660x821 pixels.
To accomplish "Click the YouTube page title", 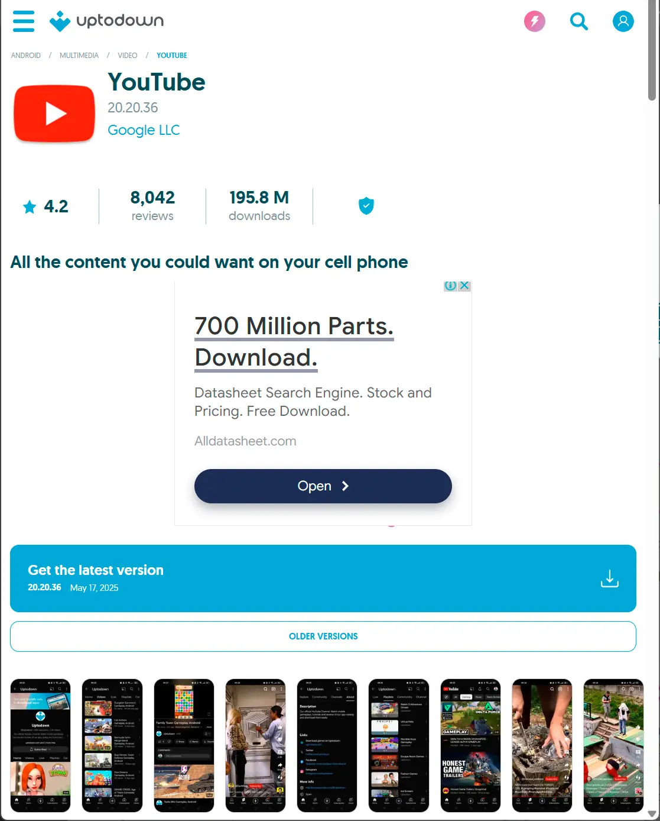I will pos(157,82).
